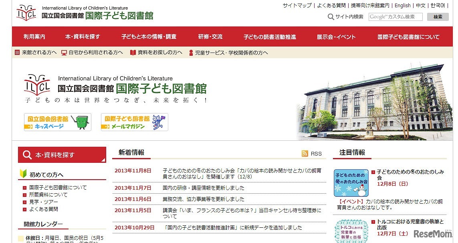Viewport: 458px width, 243px height.
Task: Click the red bullet beside 所蔵資料について
Action: coord(25,195)
